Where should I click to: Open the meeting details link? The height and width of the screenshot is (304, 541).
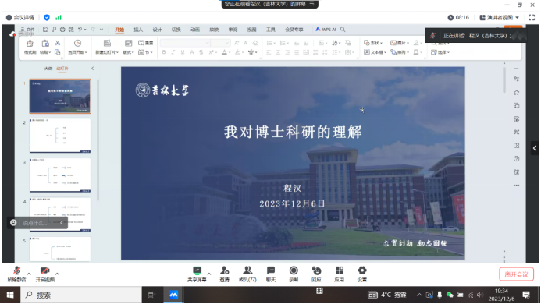[20, 18]
